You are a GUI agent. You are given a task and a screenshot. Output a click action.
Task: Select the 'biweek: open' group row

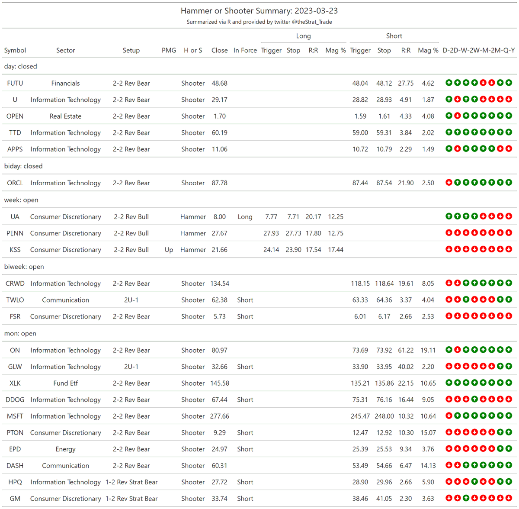[x=259, y=266]
